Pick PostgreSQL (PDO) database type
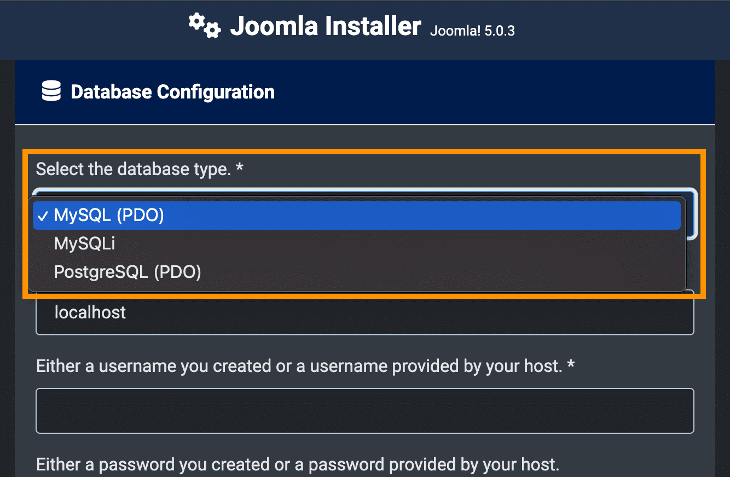 (357, 272)
